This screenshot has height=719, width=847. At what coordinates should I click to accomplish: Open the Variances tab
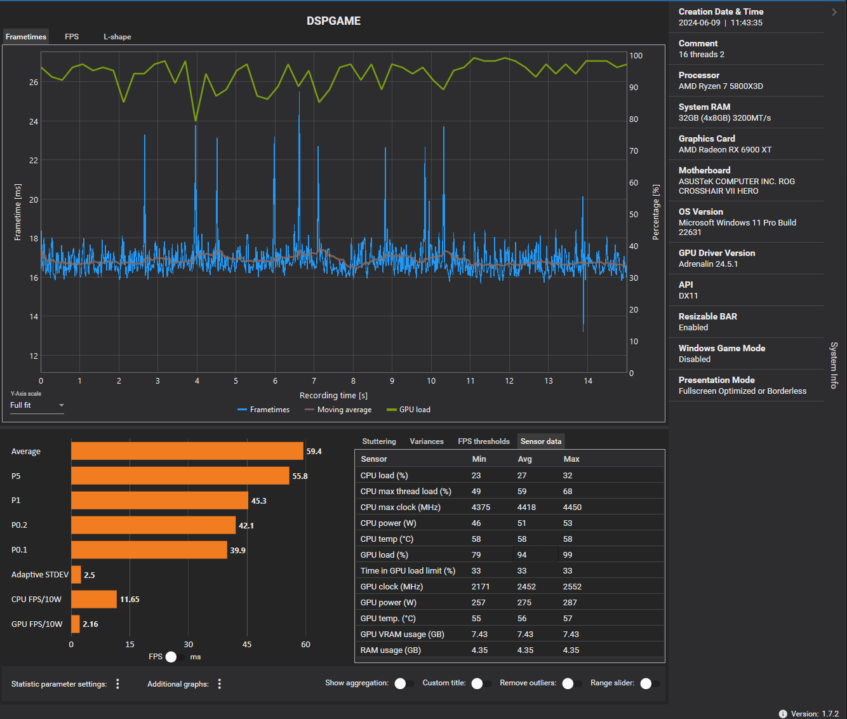tap(427, 441)
